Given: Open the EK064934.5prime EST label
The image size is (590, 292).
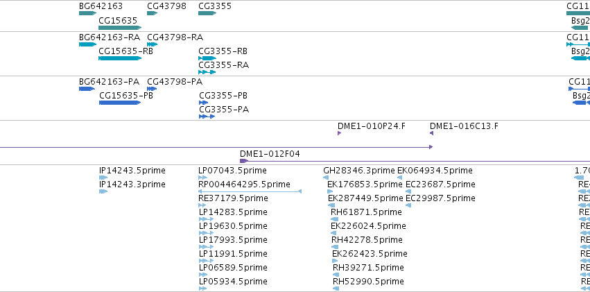Looking at the screenshot, I should coord(435,171).
